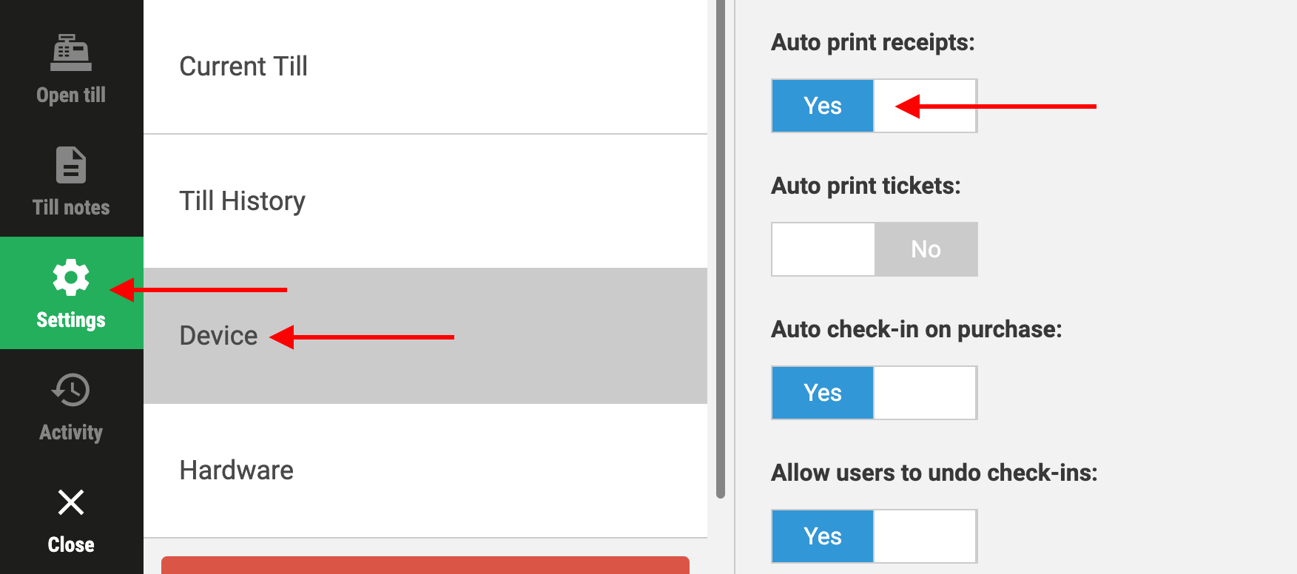Open Till notes document icon
This screenshot has width=1297, height=574.
click(x=71, y=165)
